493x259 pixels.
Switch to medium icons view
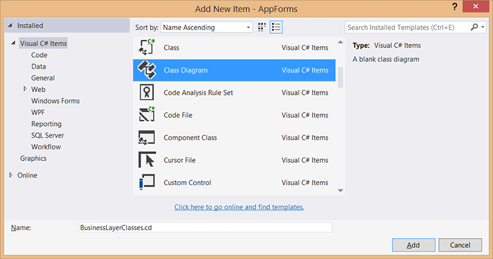click(261, 27)
